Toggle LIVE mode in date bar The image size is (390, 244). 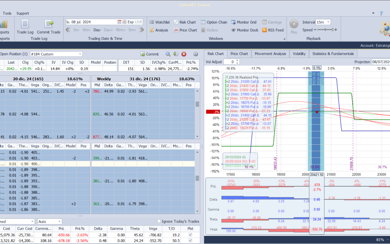139,22
